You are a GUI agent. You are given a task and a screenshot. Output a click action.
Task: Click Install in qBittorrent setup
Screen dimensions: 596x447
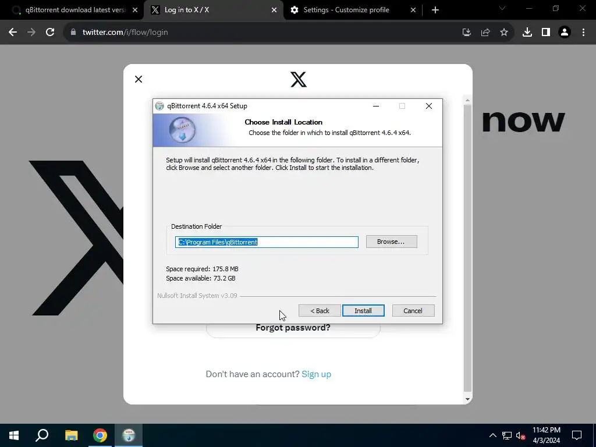[x=363, y=311]
